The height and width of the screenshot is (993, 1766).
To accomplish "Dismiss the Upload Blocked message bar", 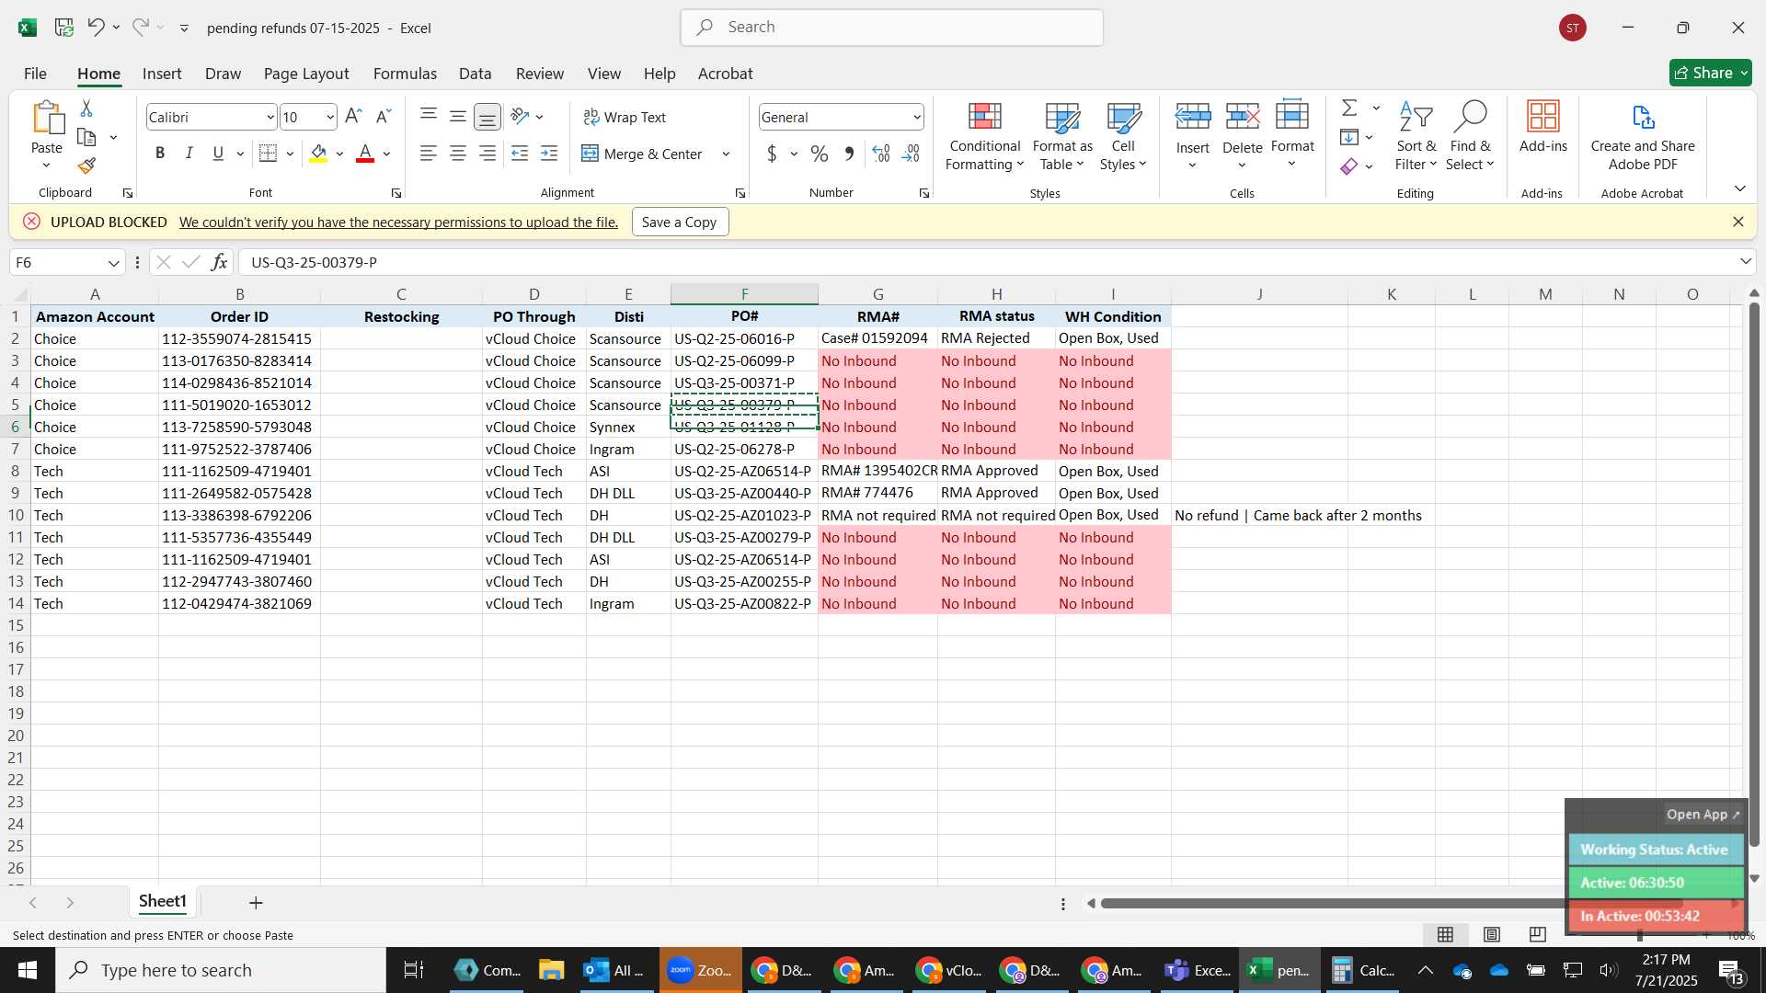I will (1737, 222).
